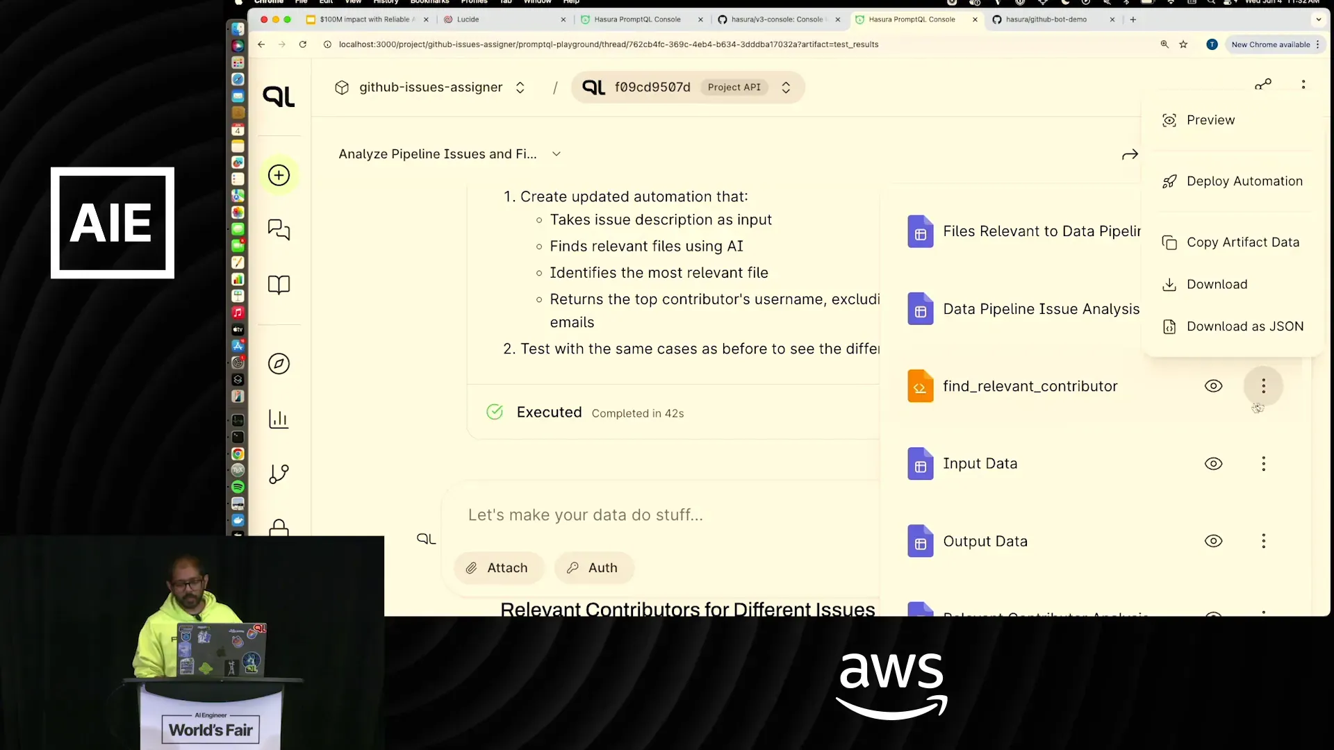Open the bar chart insights sidebar icon
The height and width of the screenshot is (750, 1334).
(279, 419)
